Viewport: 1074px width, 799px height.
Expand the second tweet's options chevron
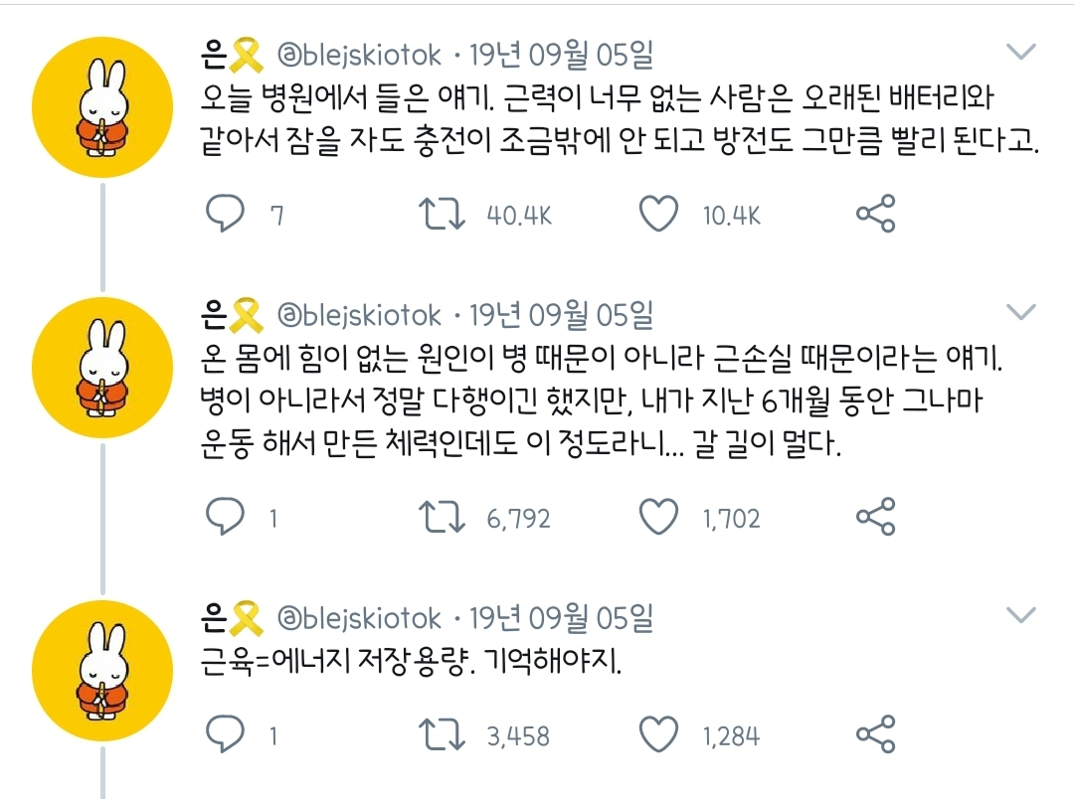click(x=1020, y=313)
